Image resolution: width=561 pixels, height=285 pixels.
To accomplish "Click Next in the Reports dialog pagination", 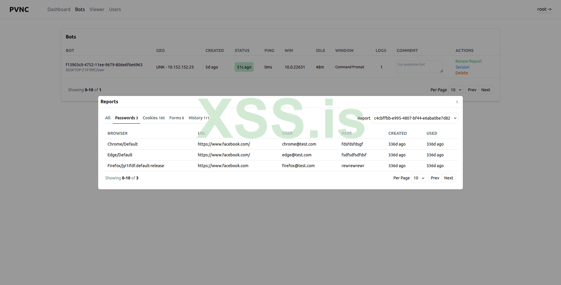I will [x=449, y=178].
